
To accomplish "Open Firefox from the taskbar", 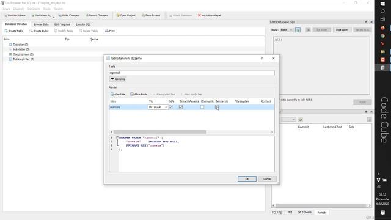I will (382, 28).
